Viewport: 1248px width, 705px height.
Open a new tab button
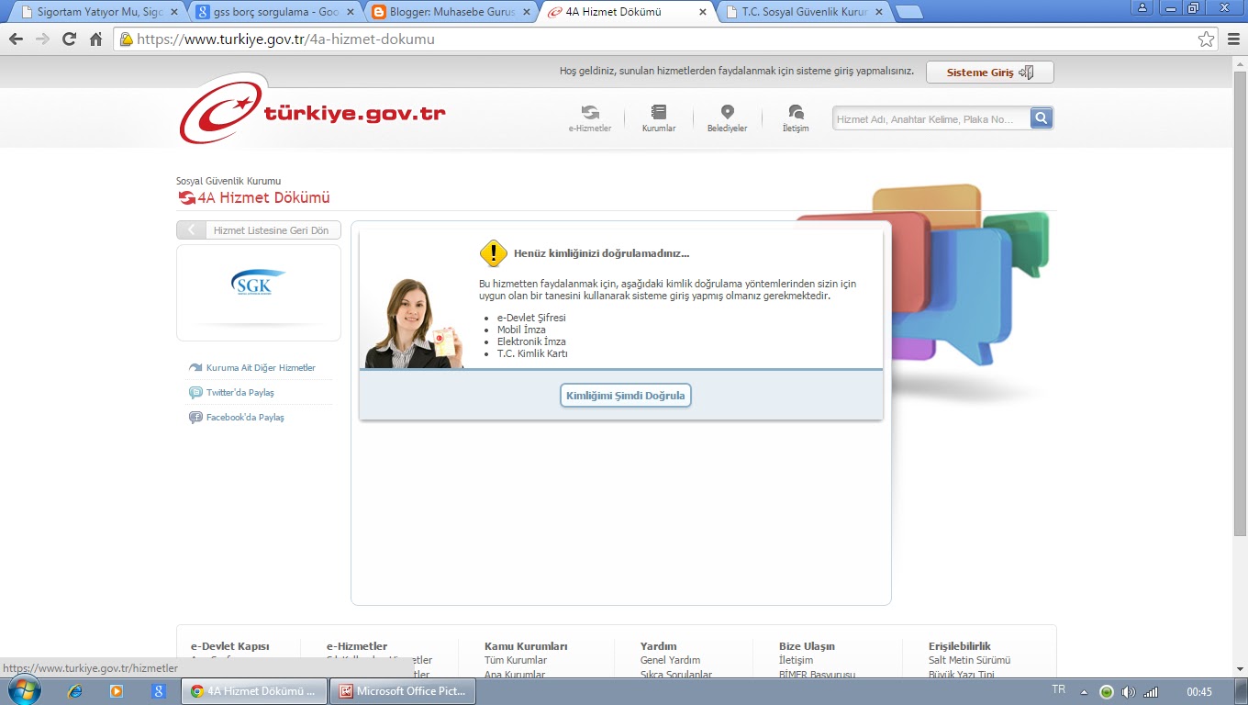[908, 12]
